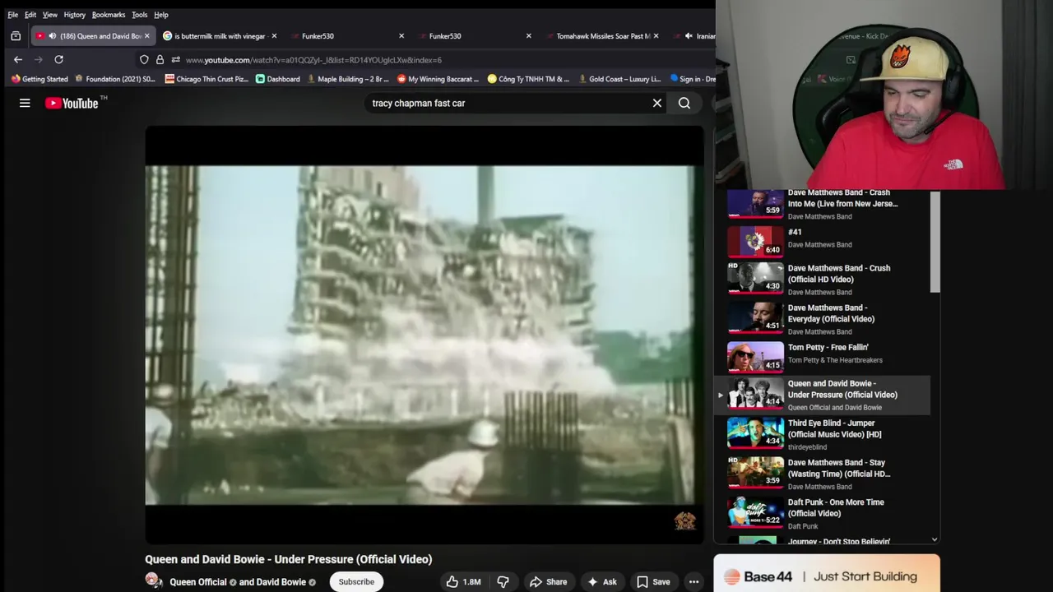Like the video with thumbs up

(x=463, y=581)
